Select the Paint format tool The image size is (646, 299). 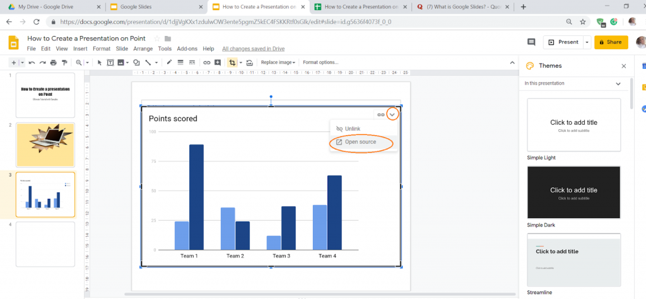coord(63,62)
